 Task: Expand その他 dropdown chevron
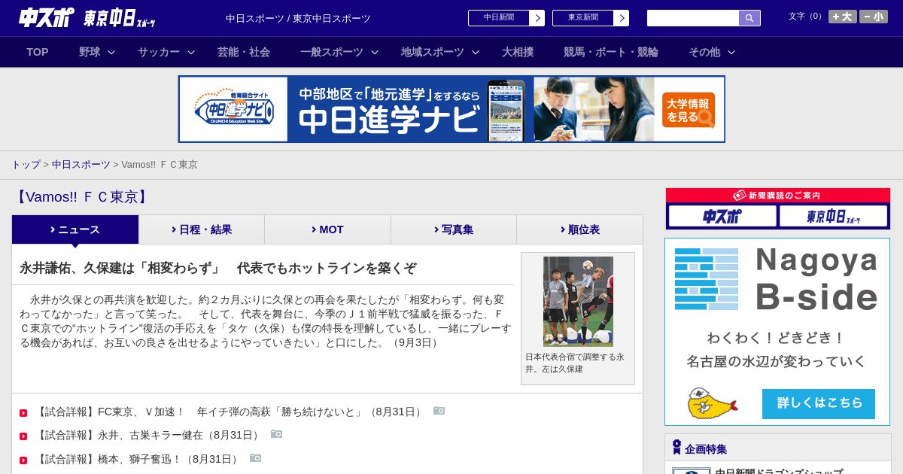(731, 52)
